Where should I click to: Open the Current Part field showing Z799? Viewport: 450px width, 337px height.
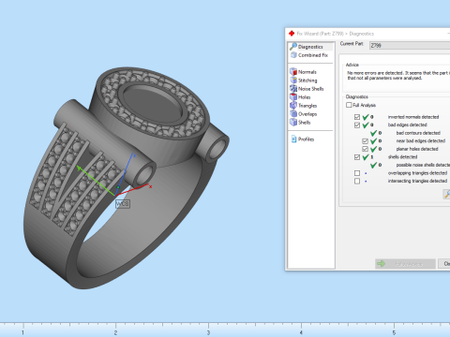410,46
